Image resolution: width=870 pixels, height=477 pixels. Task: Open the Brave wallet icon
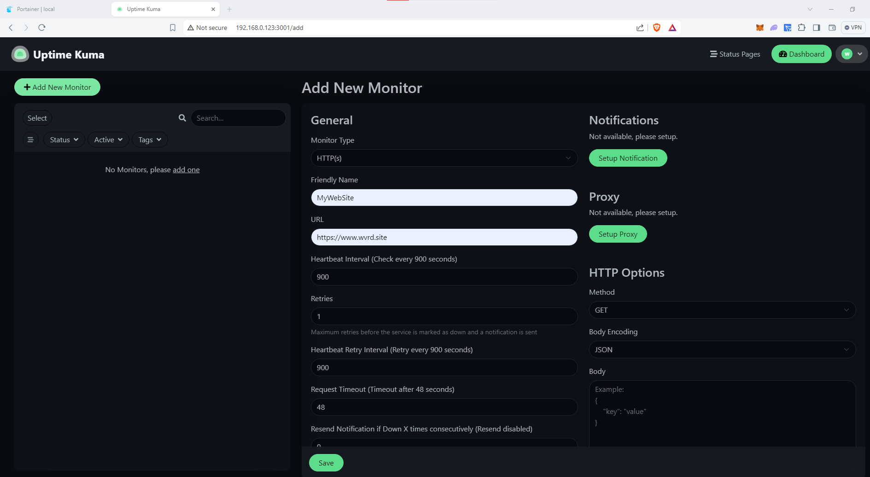click(832, 28)
